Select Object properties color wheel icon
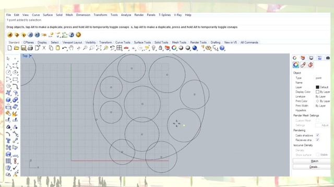This screenshot has width=334, height=187. [x=296, y=65]
